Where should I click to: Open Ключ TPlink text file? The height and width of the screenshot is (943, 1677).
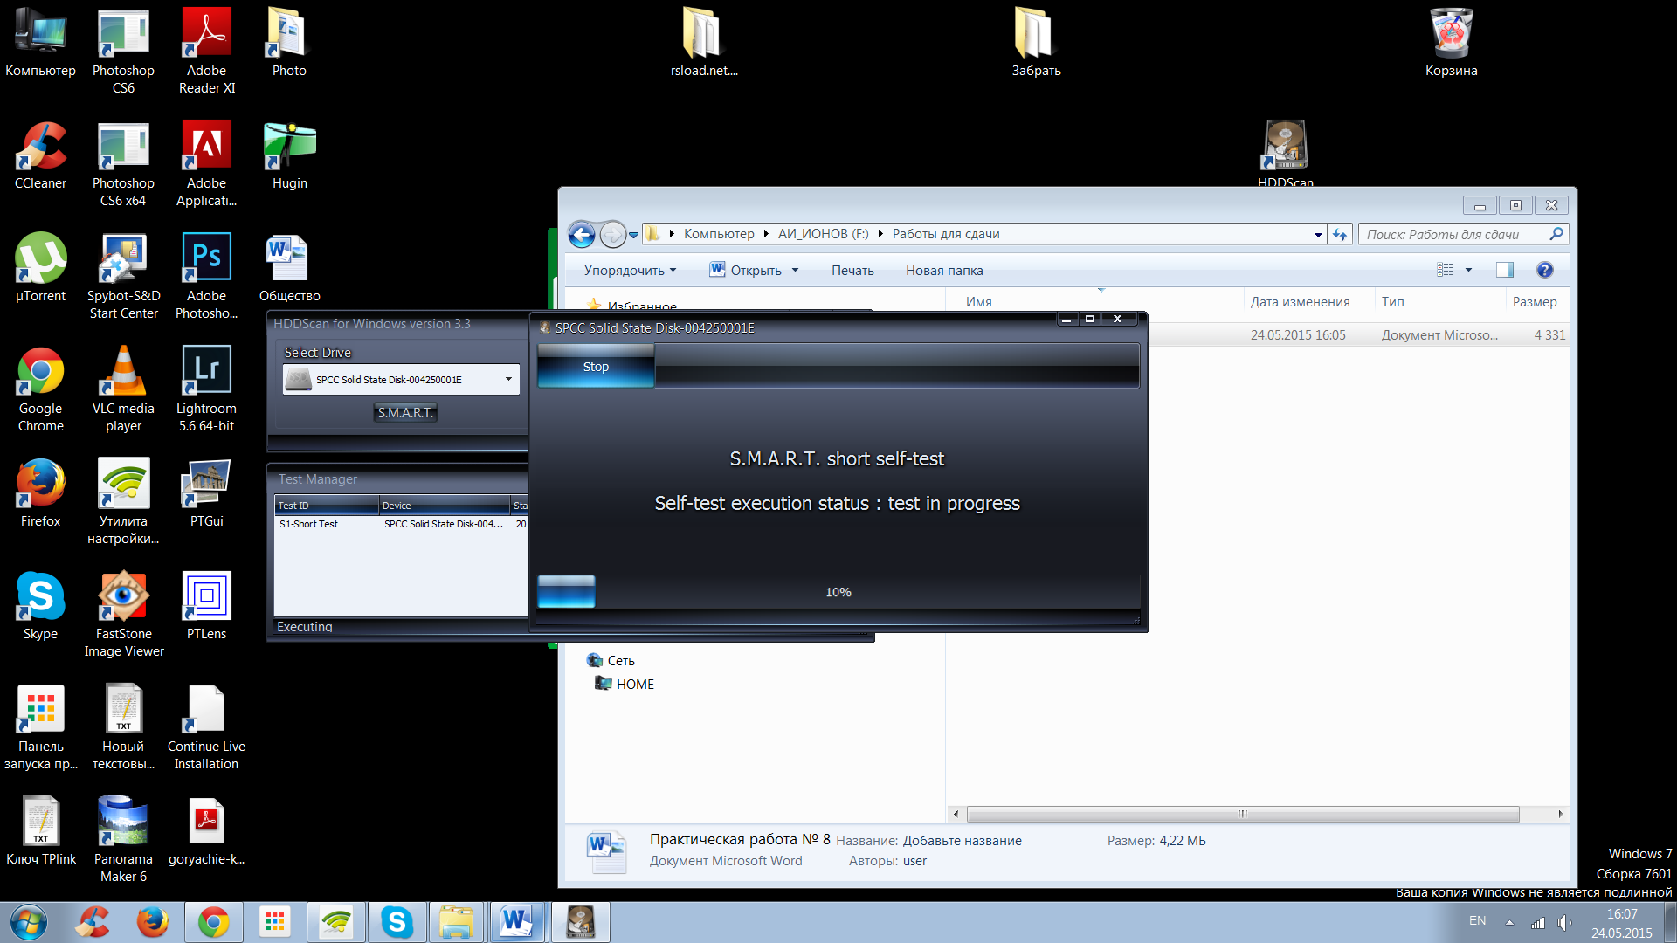40,830
